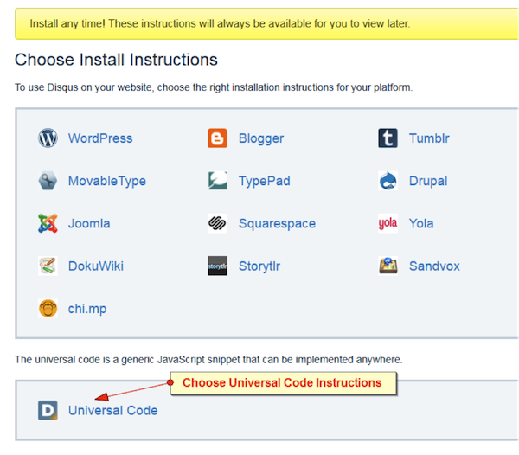Click the WordPress logo icon
This screenshot has width=519, height=455.
48,138
